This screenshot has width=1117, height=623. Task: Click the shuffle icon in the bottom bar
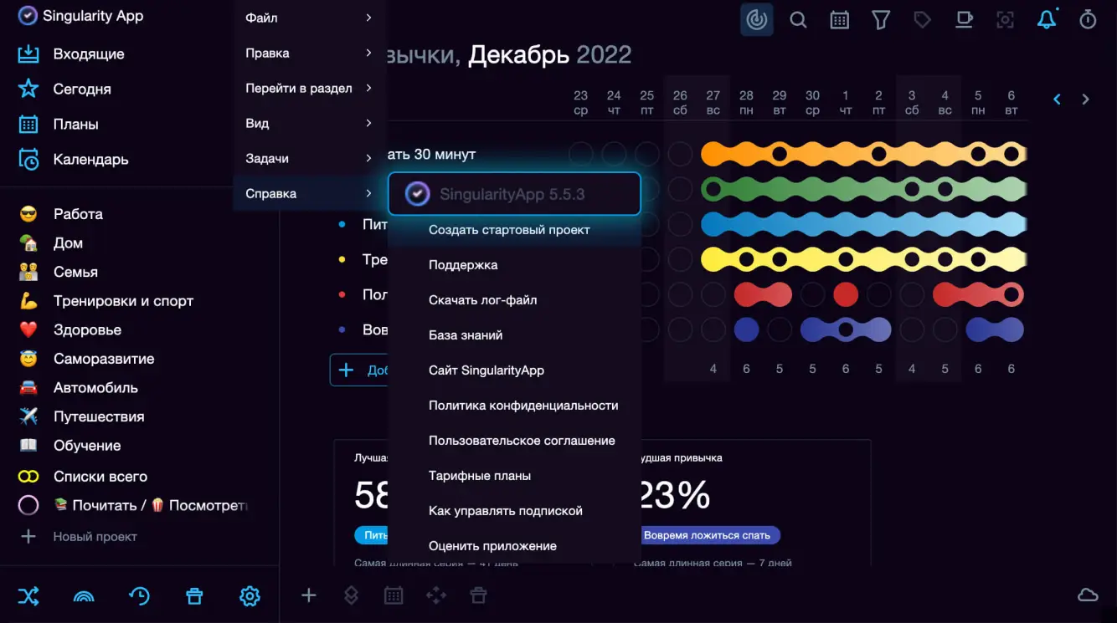[28, 596]
